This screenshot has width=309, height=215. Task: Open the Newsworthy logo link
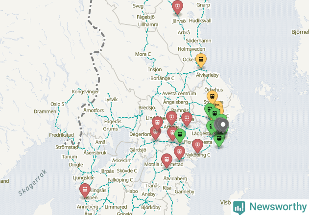coord(270,207)
